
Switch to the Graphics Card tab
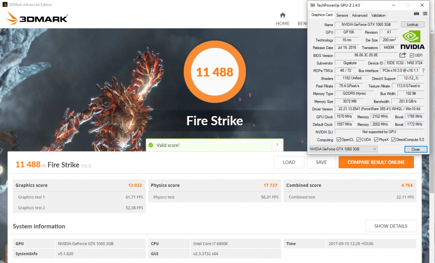pyautogui.click(x=322, y=15)
